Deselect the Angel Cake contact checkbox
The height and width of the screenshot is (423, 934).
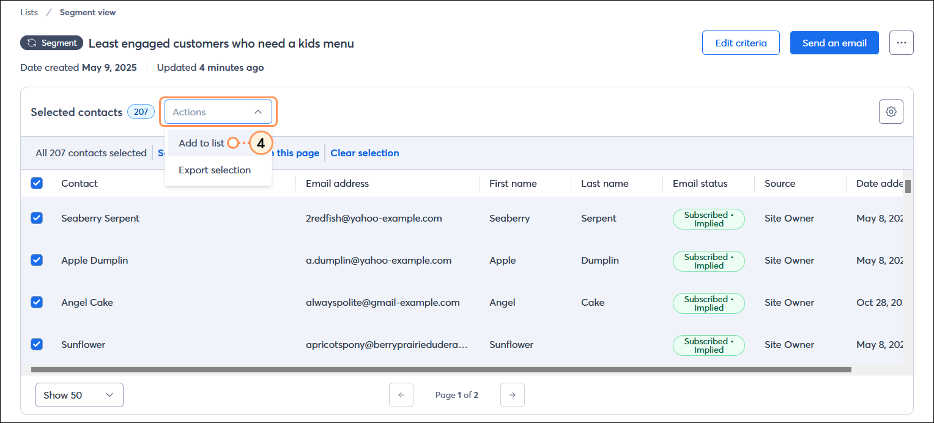(36, 302)
